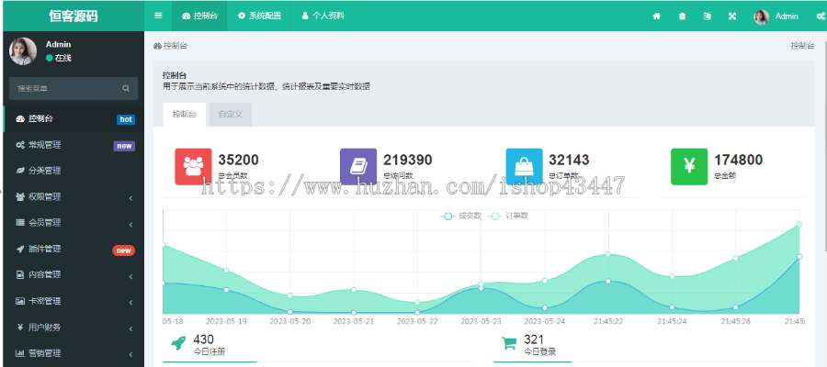Open the 系统配置 top navigation tab
827x367 pixels.
259,17
